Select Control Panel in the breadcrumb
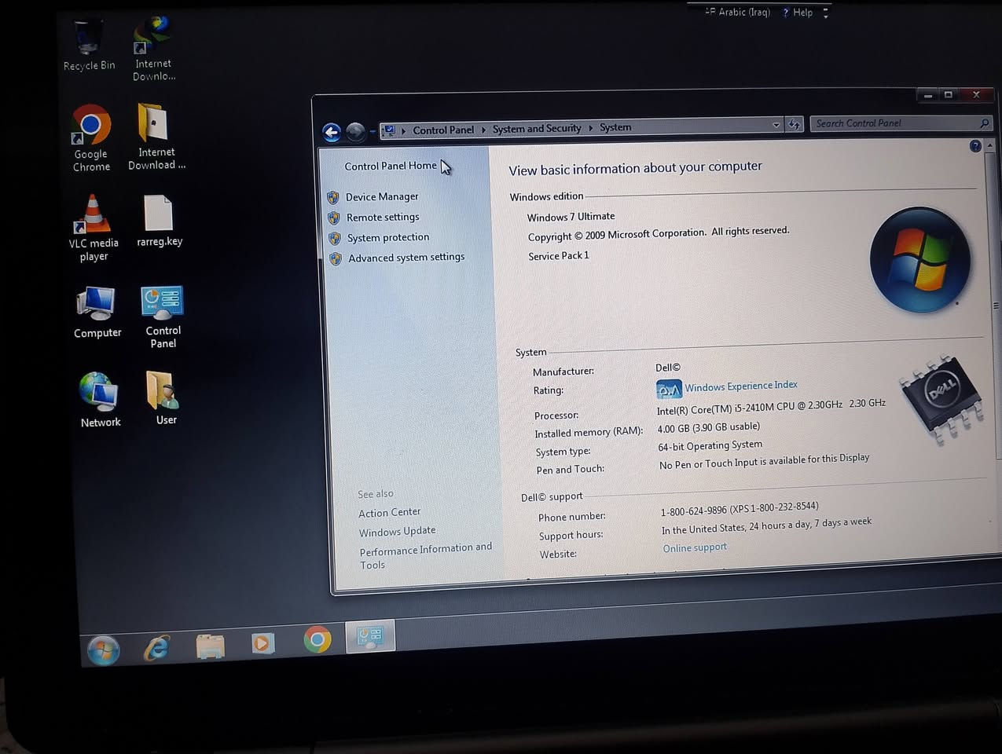Screen dimensions: 1002x754 (x=443, y=130)
